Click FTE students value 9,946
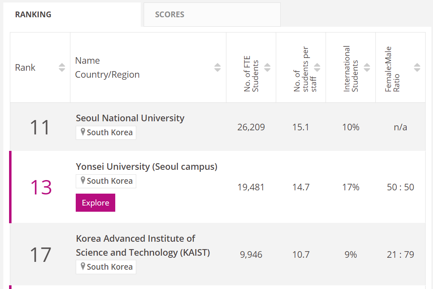 coord(251,255)
